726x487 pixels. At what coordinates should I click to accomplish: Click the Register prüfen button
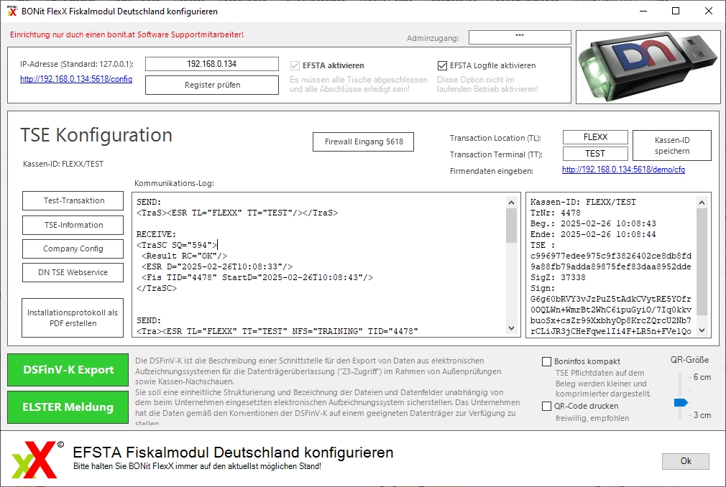click(x=212, y=85)
